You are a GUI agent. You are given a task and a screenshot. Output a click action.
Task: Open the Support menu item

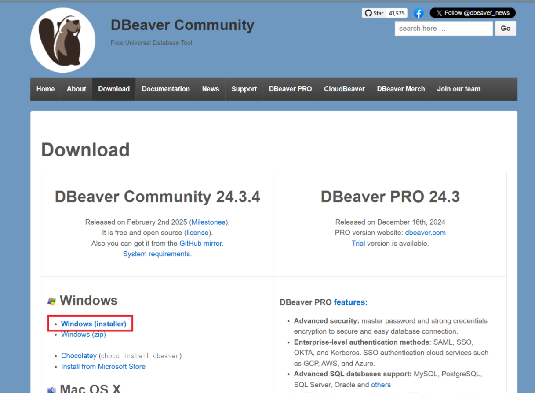(x=244, y=89)
